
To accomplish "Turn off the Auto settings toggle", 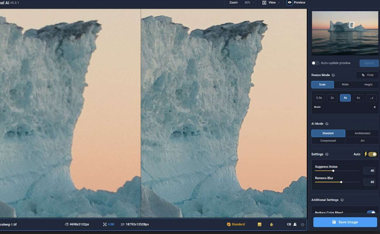I will 372,154.
